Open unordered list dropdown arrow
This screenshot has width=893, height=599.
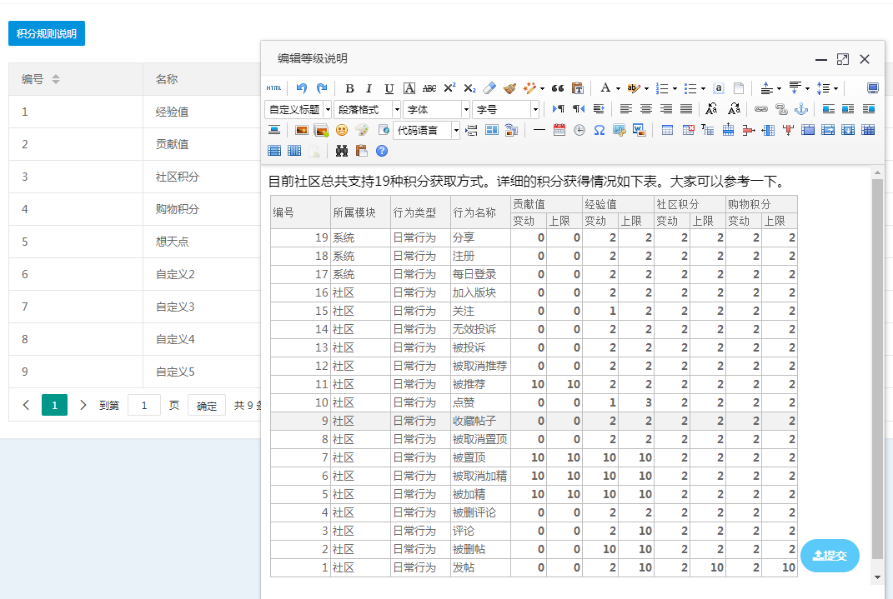coord(704,89)
